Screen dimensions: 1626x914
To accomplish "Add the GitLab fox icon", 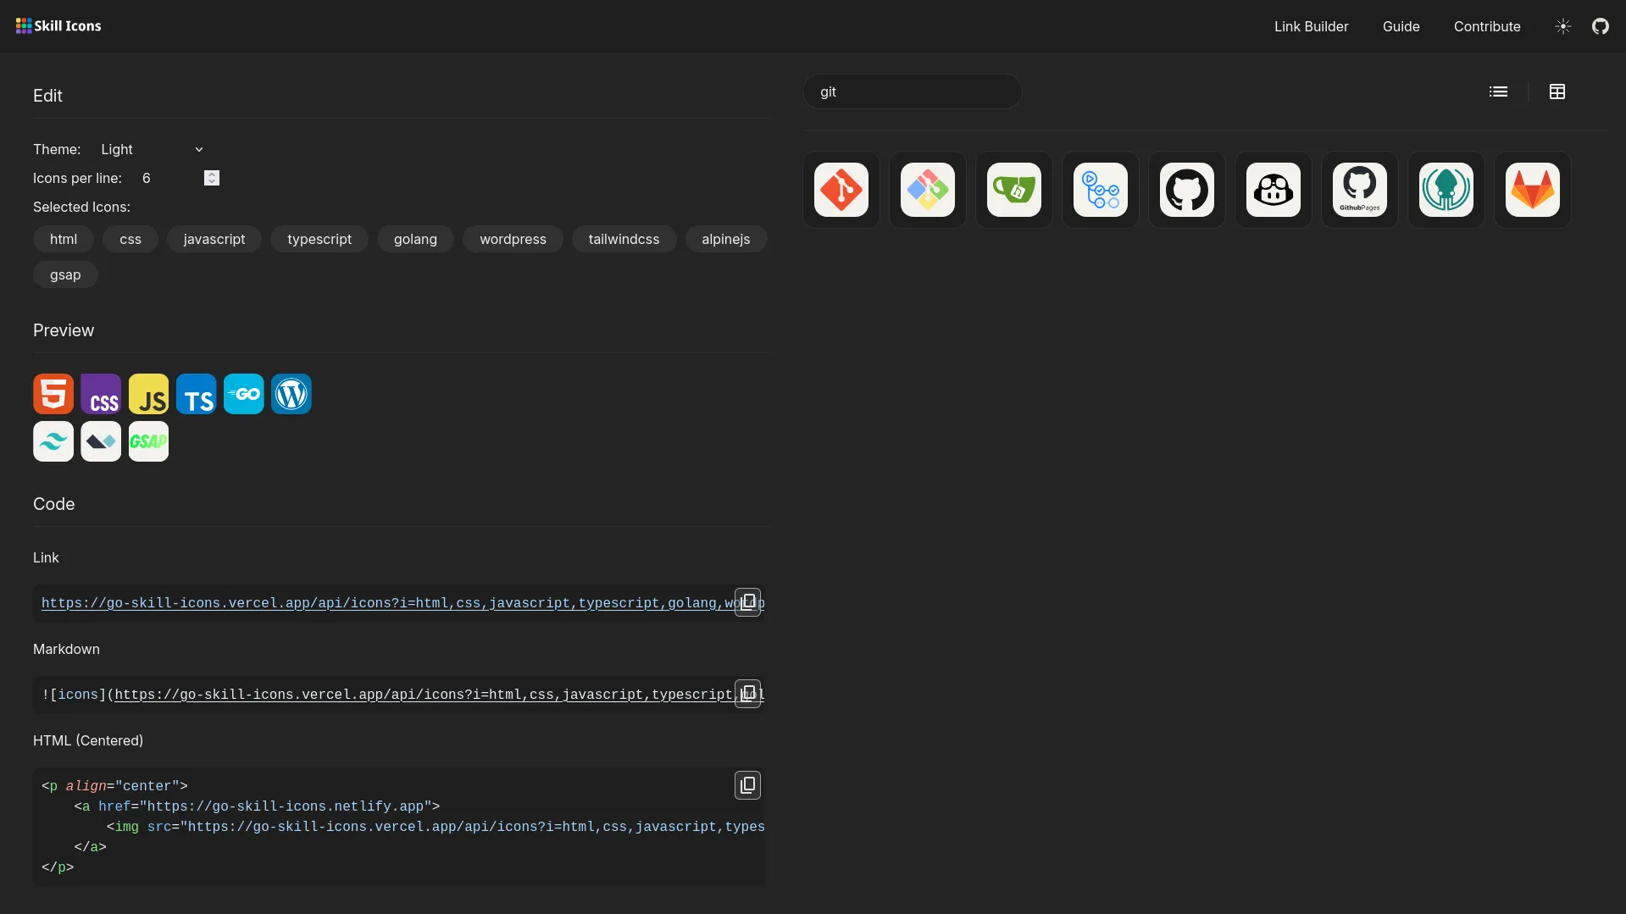I will pos(1532,190).
